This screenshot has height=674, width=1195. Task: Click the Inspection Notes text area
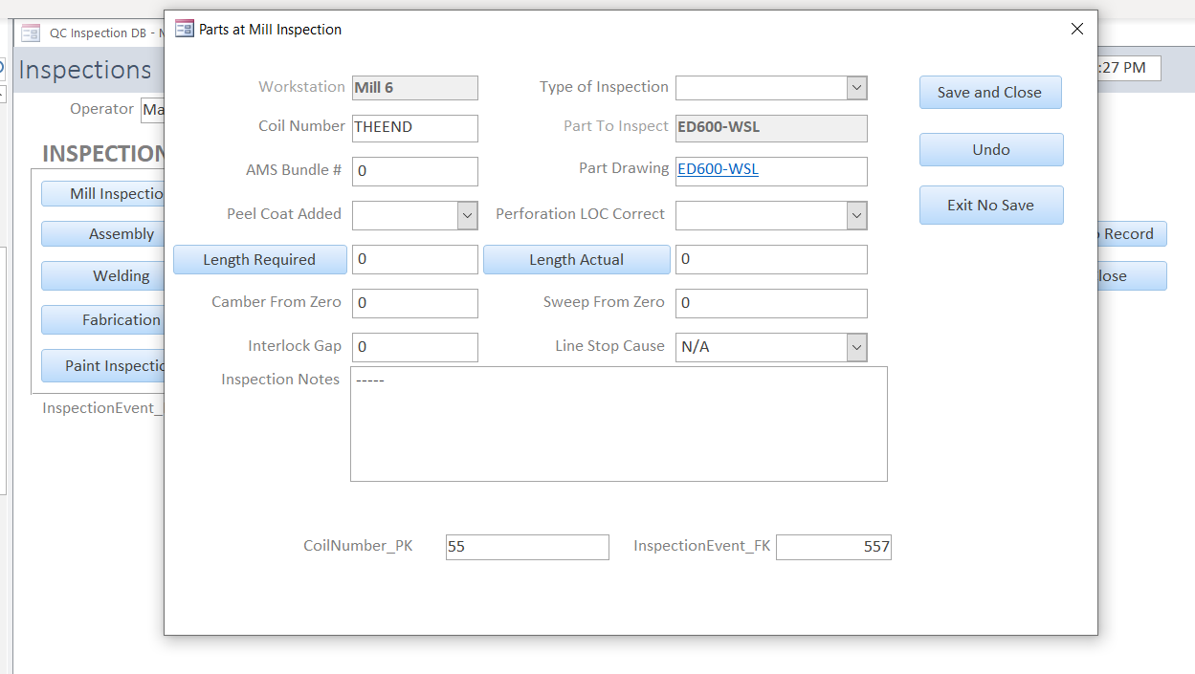[618, 424]
